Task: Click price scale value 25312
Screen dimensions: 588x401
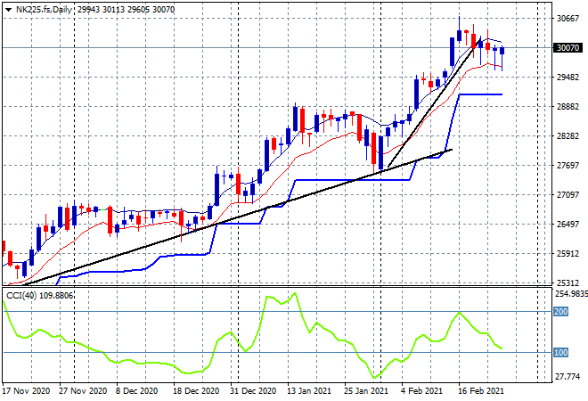Action: (568, 282)
